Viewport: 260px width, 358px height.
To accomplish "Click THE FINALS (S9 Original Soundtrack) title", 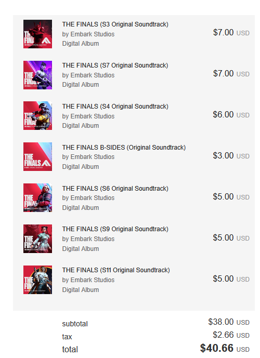I will [115, 229].
